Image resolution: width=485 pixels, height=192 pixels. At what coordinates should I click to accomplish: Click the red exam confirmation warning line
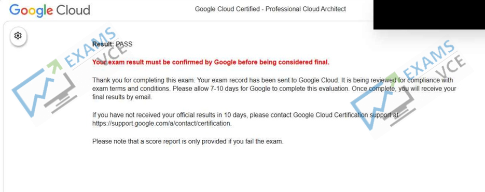(x=211, y=62)
